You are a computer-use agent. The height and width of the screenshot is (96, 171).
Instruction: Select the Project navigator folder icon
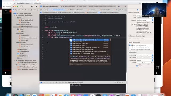(x=13, y=10)
